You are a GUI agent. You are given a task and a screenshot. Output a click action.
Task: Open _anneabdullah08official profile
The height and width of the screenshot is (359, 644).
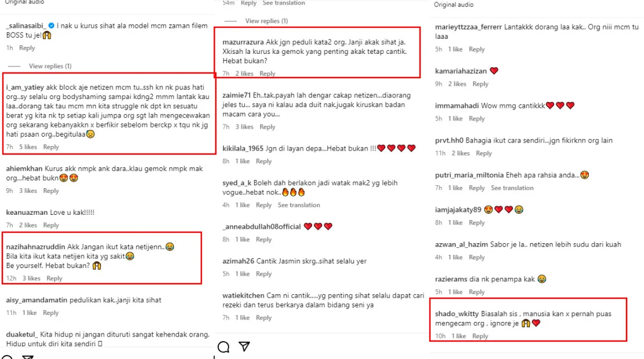pyautogui.click(x=262, y=226)
